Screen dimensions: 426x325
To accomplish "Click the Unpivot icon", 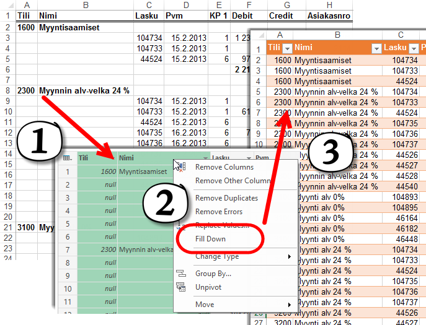I will click(x=182, y=287).
